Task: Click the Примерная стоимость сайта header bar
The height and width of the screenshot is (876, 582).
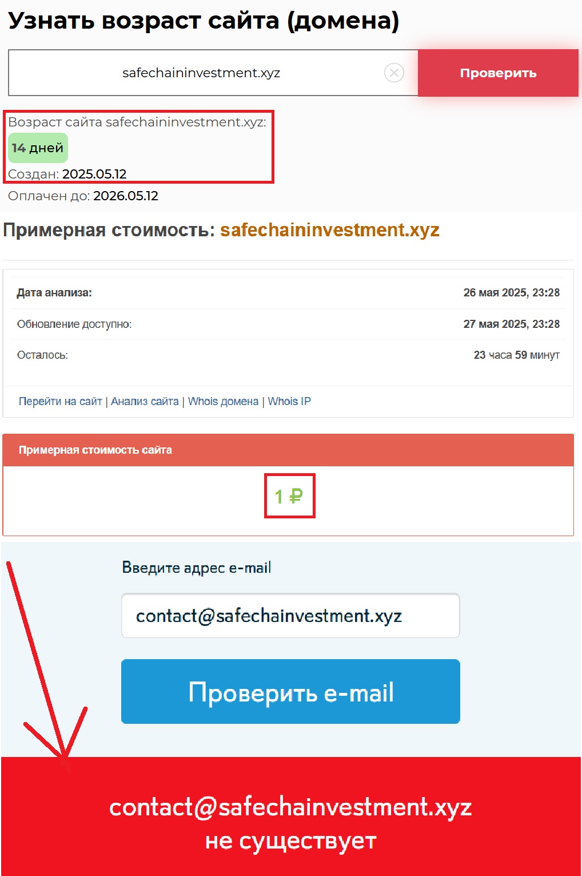Action: point(288,450)
